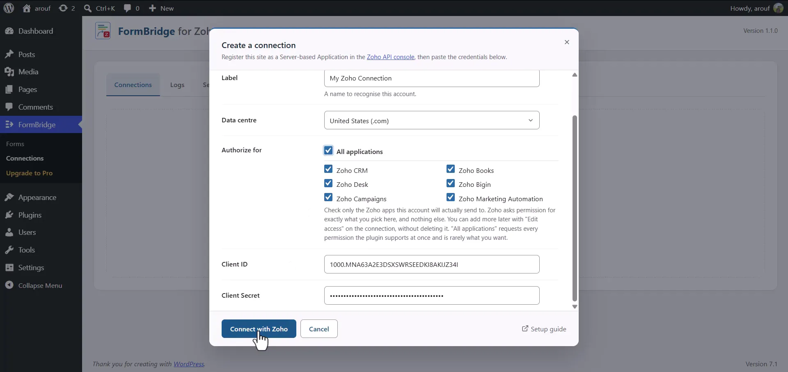Open the user avatar in the admin bar

778,8
